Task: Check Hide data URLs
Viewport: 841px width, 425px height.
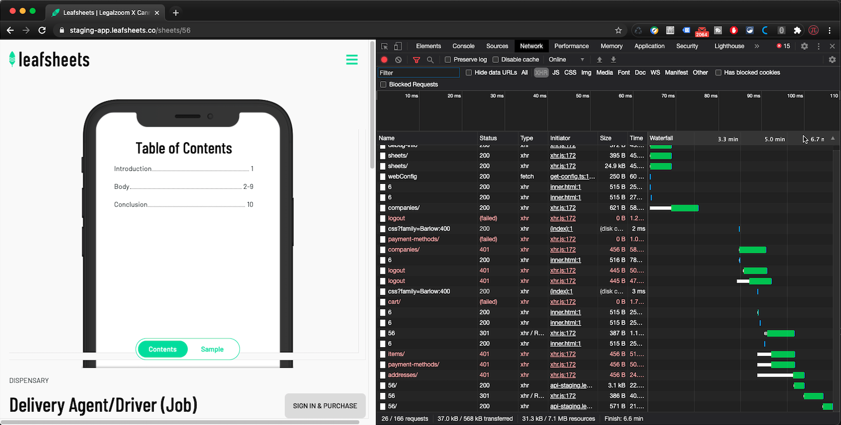Action: point(469,73)
